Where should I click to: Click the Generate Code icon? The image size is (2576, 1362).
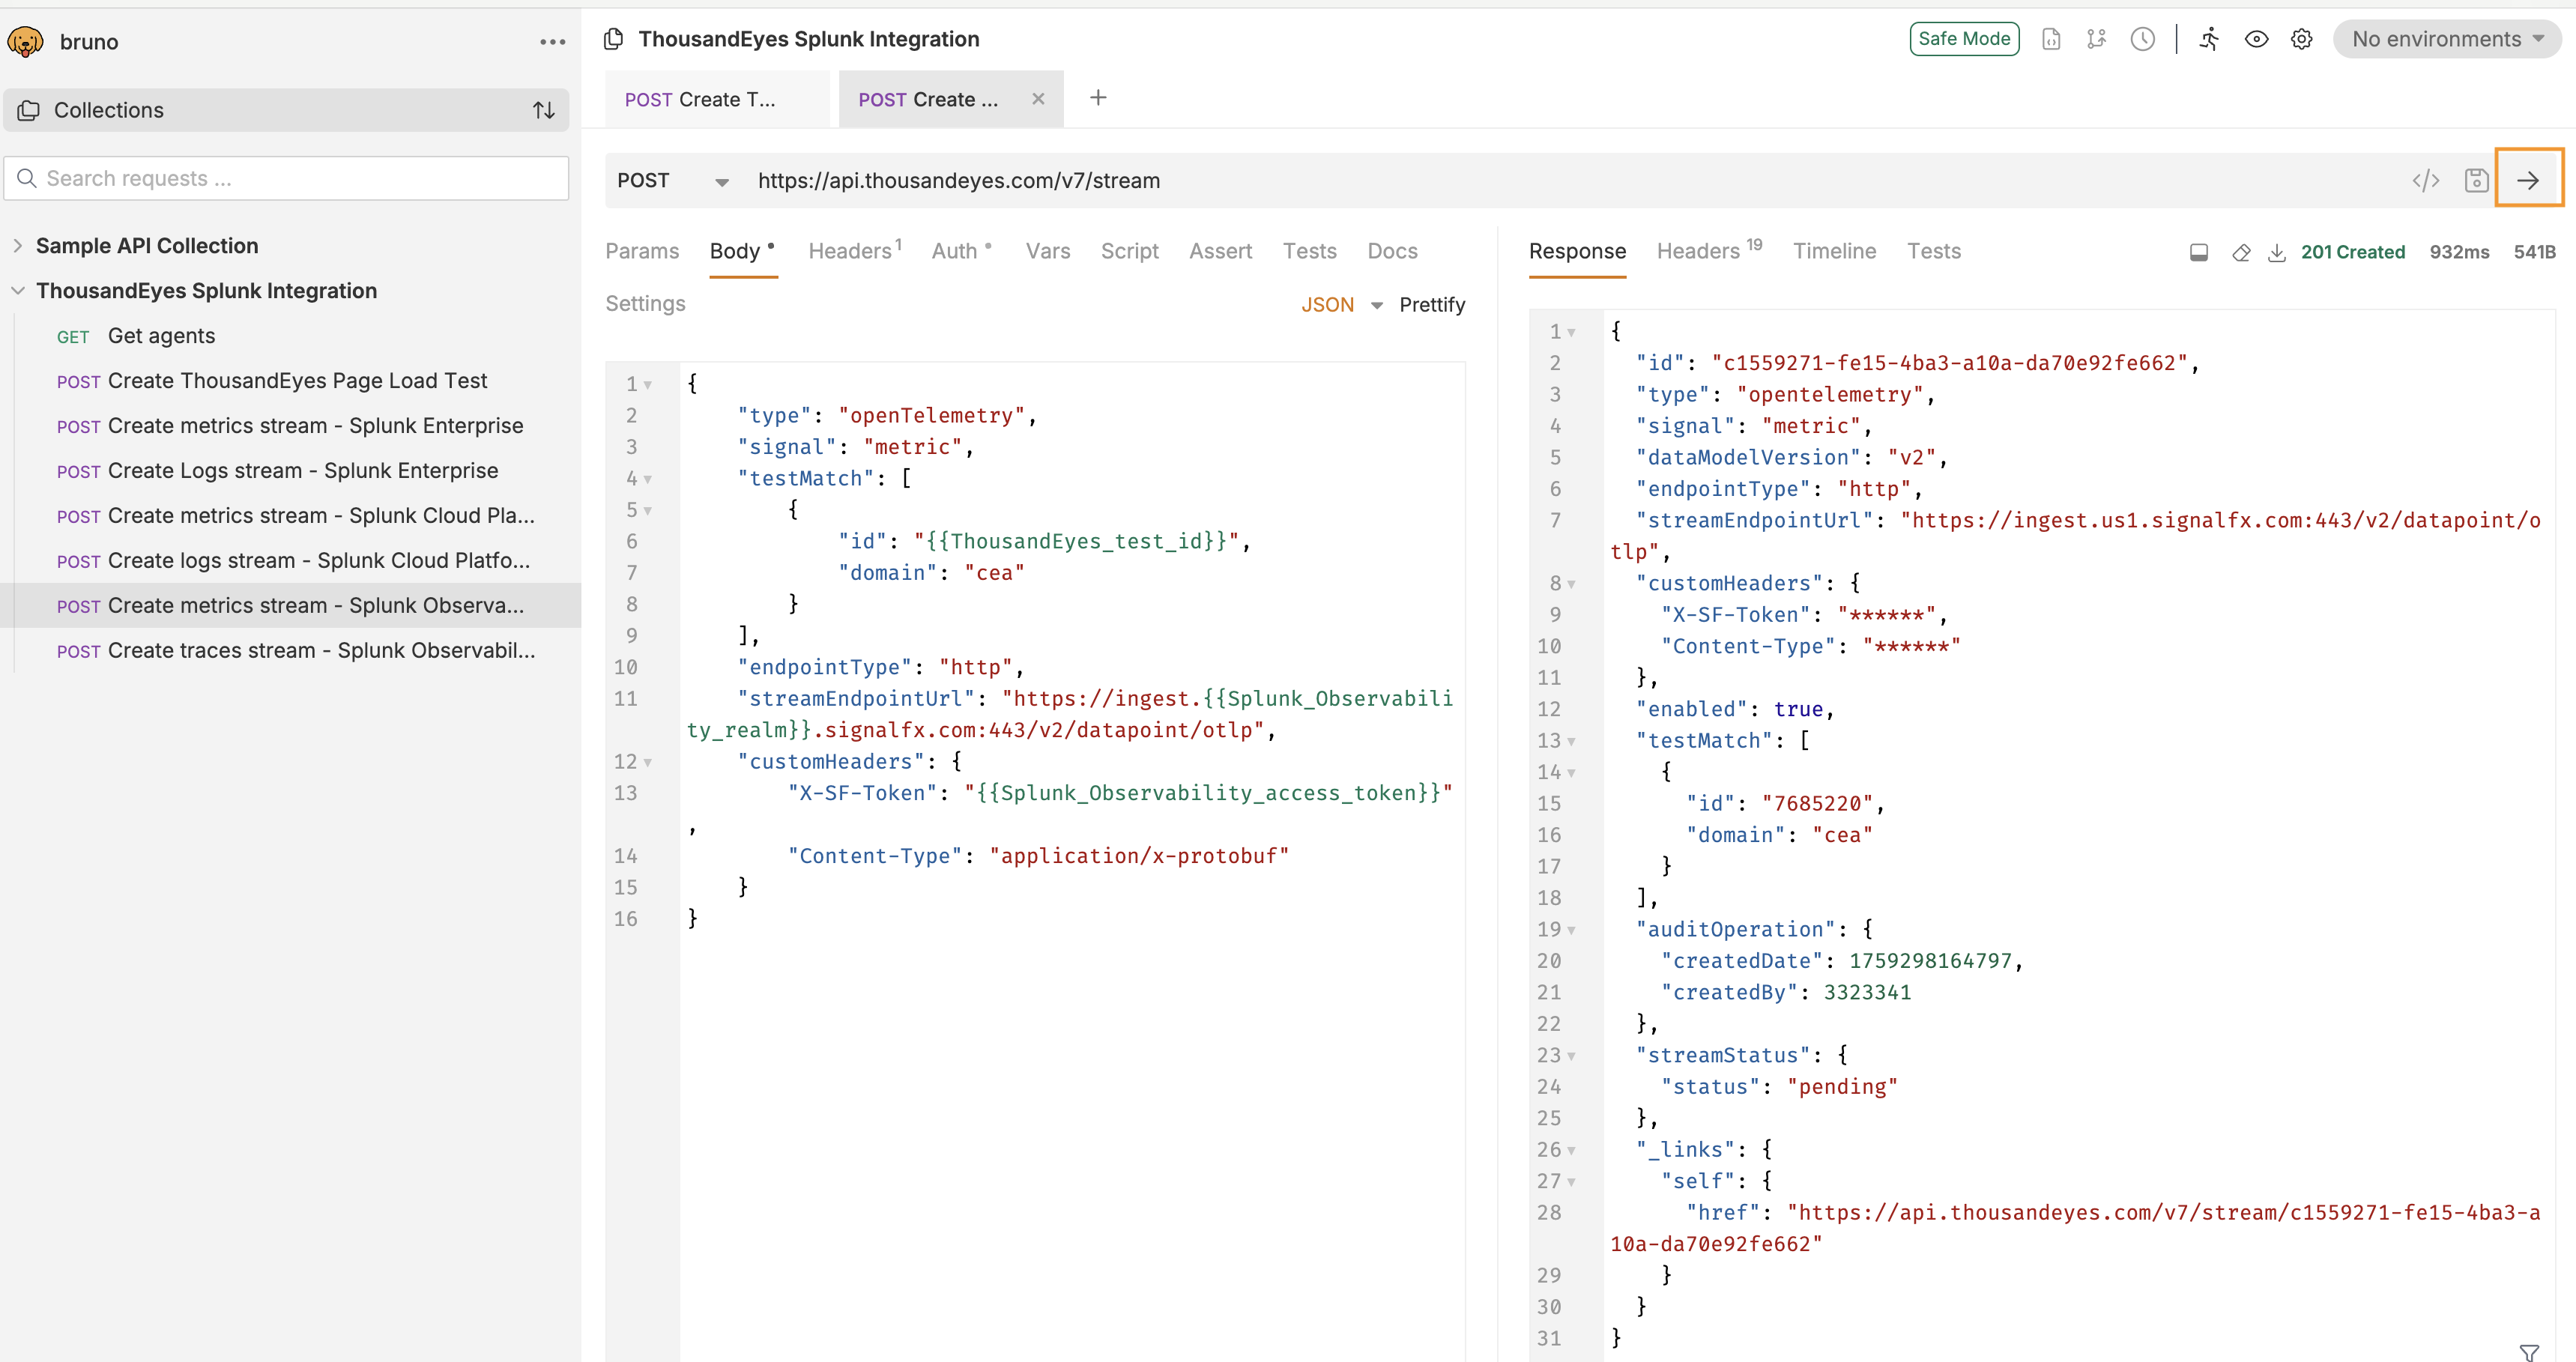[x=2425, y=180]
